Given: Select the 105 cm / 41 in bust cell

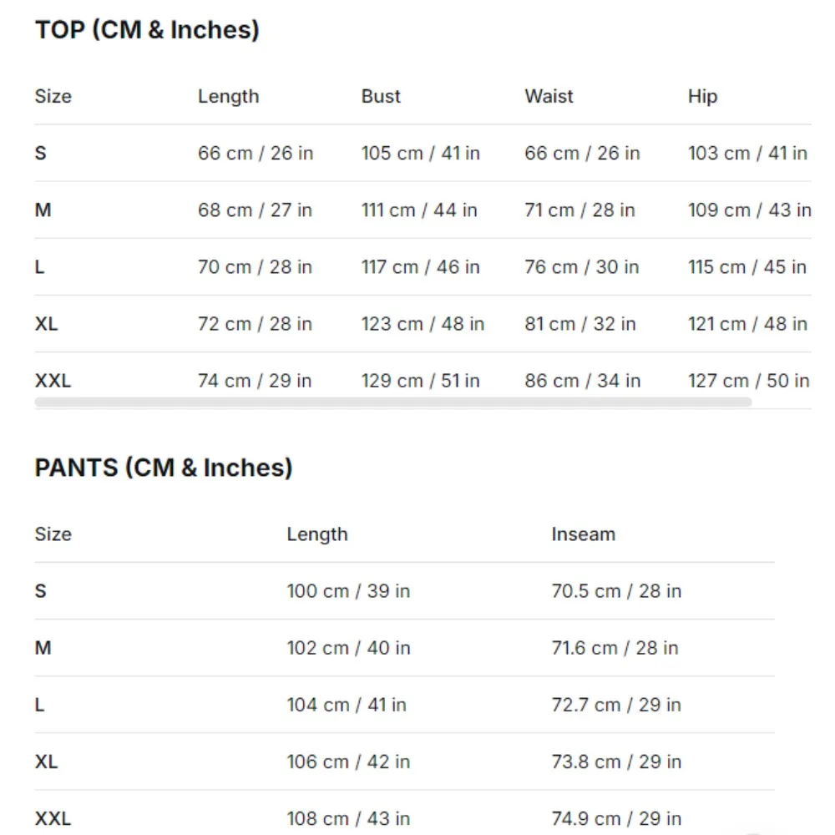Looking at the screenshot, I should [420, 154].
